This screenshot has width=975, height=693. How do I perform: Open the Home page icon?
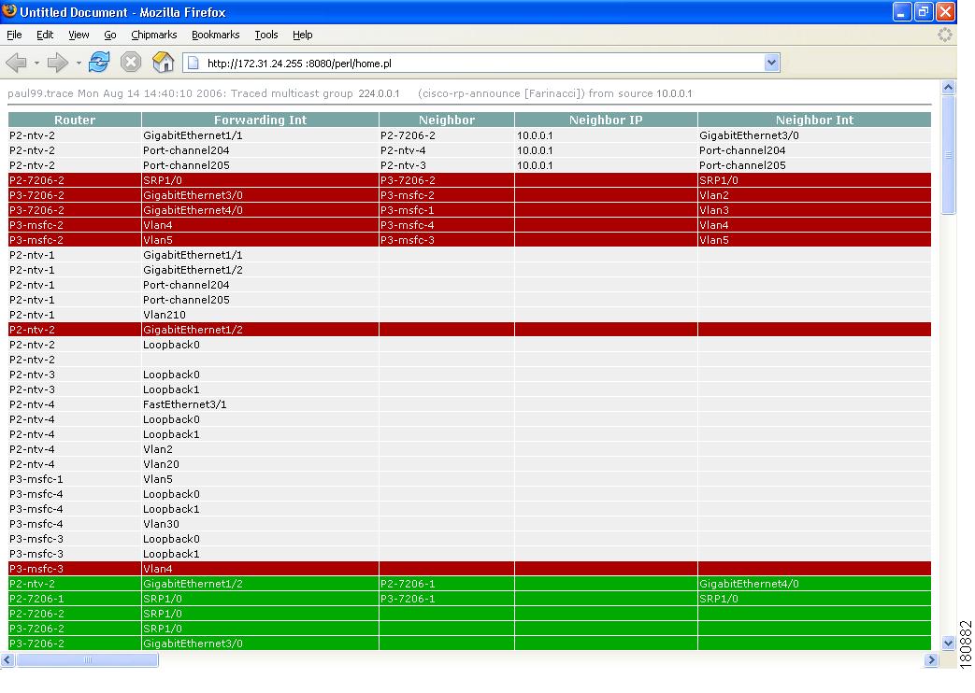pos(163,63)
